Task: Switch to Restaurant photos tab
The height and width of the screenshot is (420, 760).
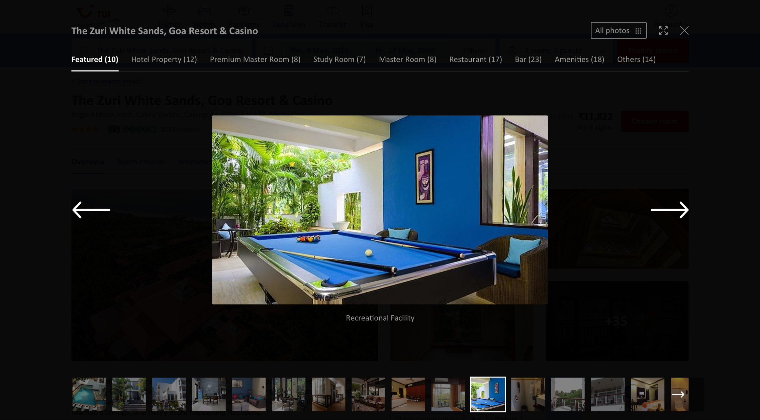Action: click(x=475, y=60)
